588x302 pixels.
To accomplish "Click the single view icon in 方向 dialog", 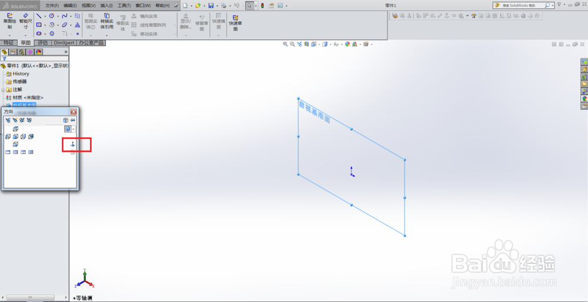I will point(8,152).
